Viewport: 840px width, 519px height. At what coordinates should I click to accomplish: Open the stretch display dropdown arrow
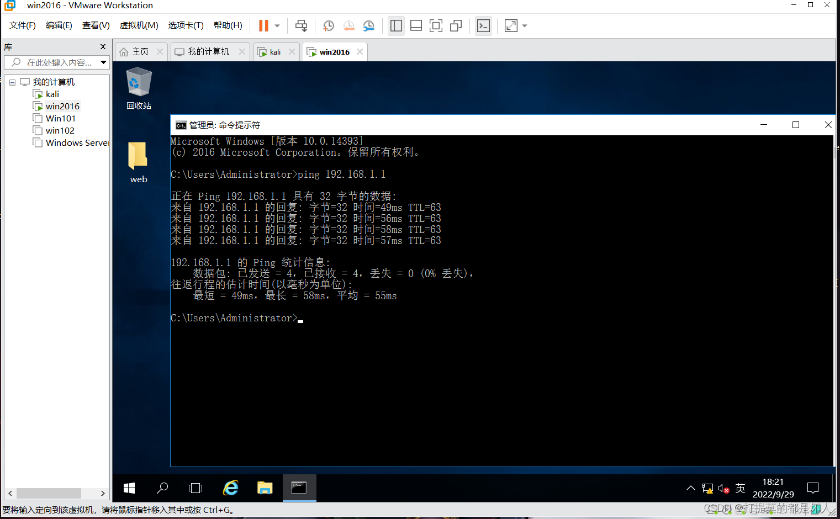525,25
